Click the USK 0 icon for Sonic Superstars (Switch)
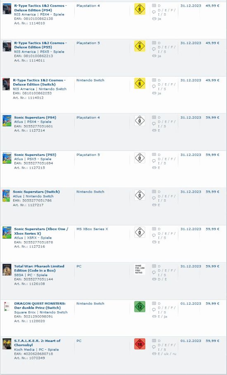 point(140,195)
